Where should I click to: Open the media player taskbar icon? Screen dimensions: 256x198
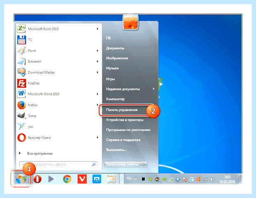tap(52, 179)
